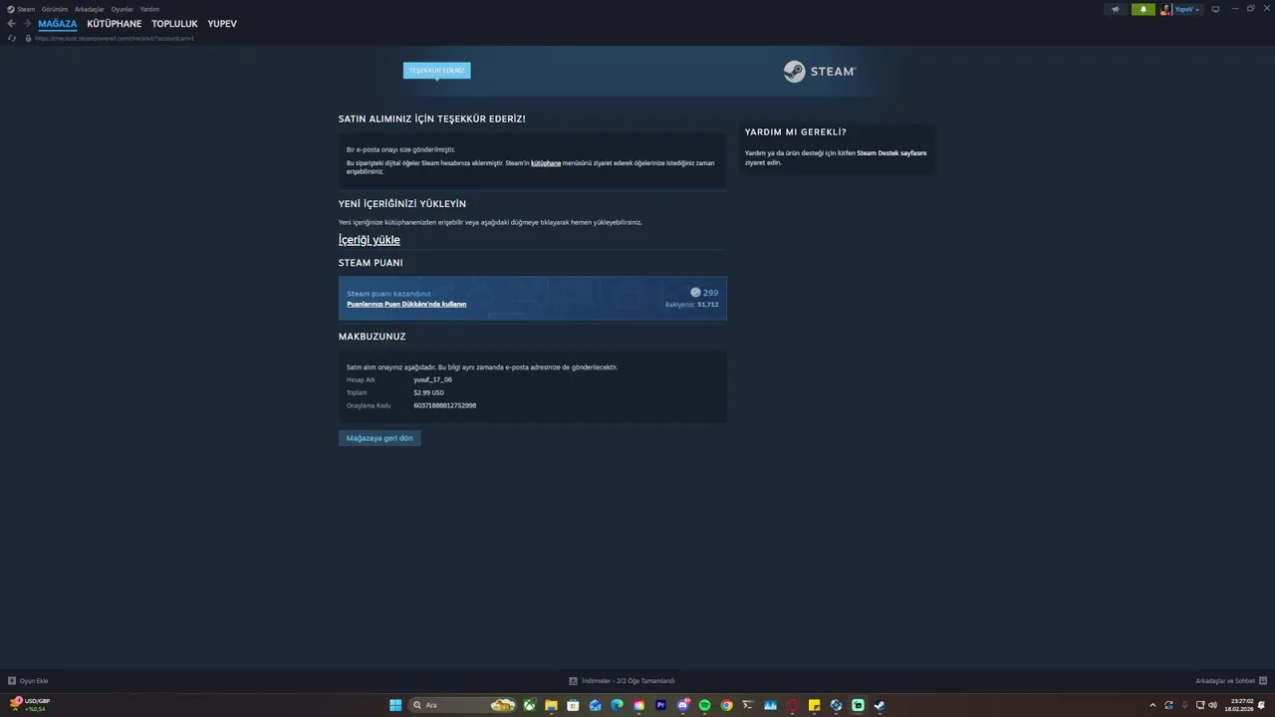Open İndirmeler downloads status
1275x717 pixels.
tap(622, 681)
